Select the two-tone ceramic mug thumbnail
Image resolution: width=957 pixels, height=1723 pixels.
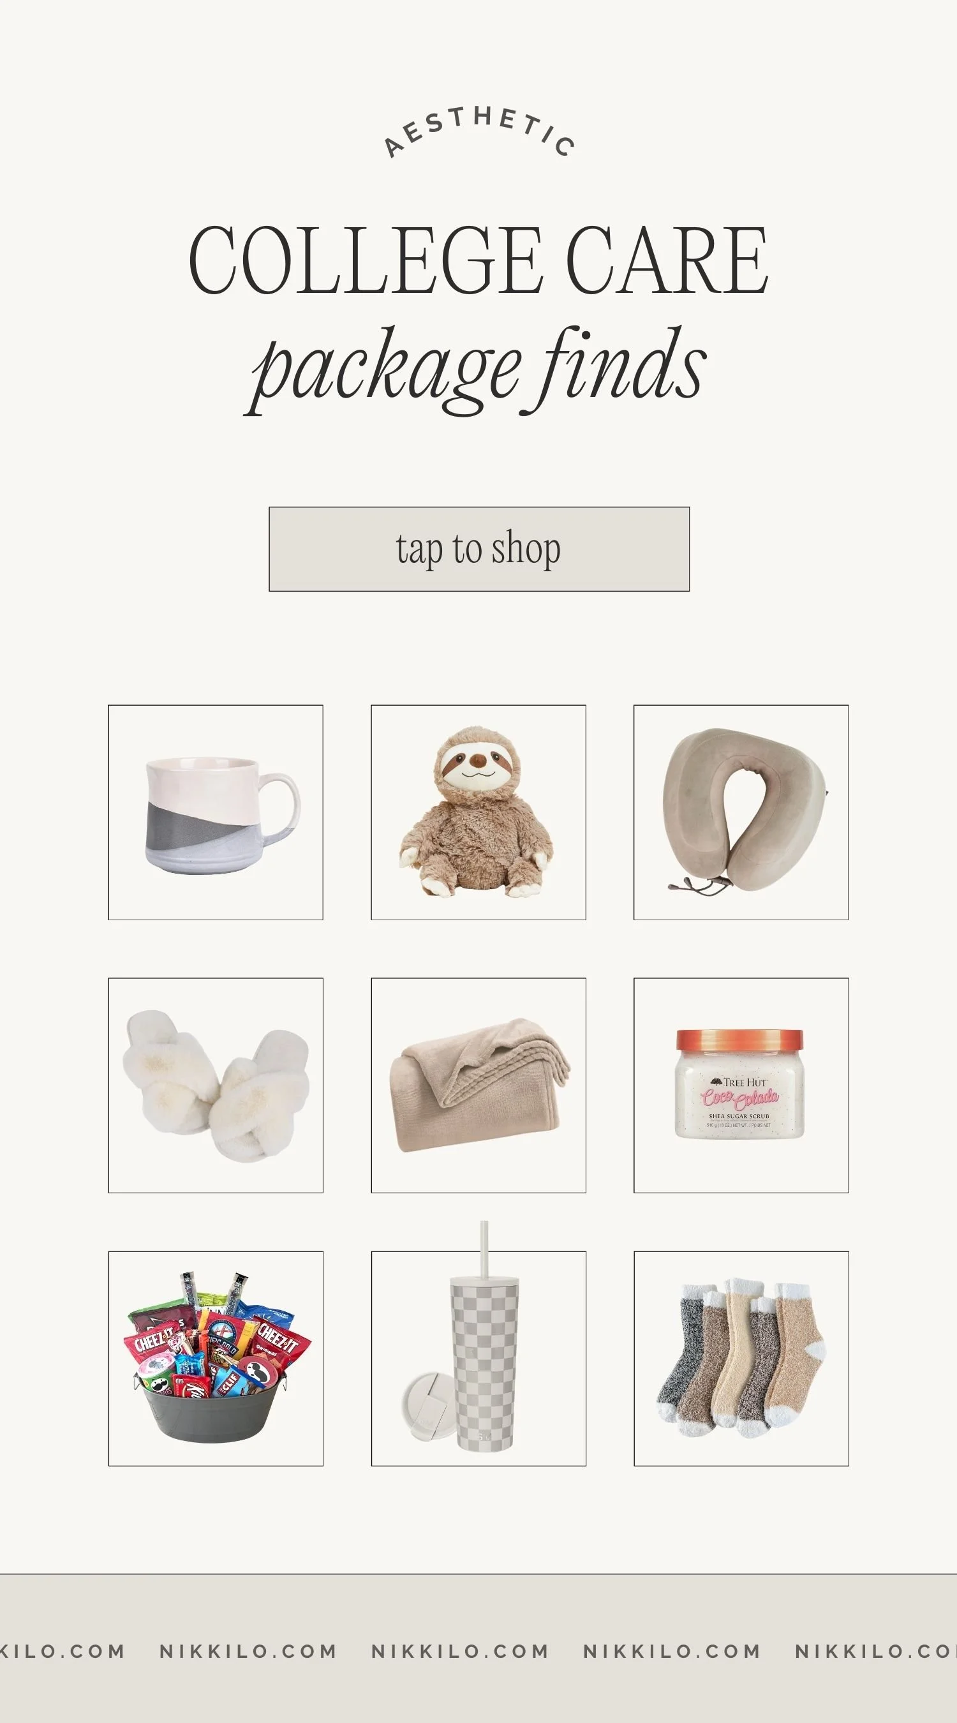click(x=216, y=812)
